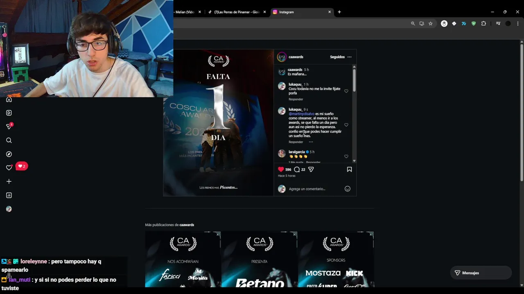The height and width of the screenshot is (294, 524).
Task: Open the white circular mouse extension icon
Action: [x=444, y=24]
